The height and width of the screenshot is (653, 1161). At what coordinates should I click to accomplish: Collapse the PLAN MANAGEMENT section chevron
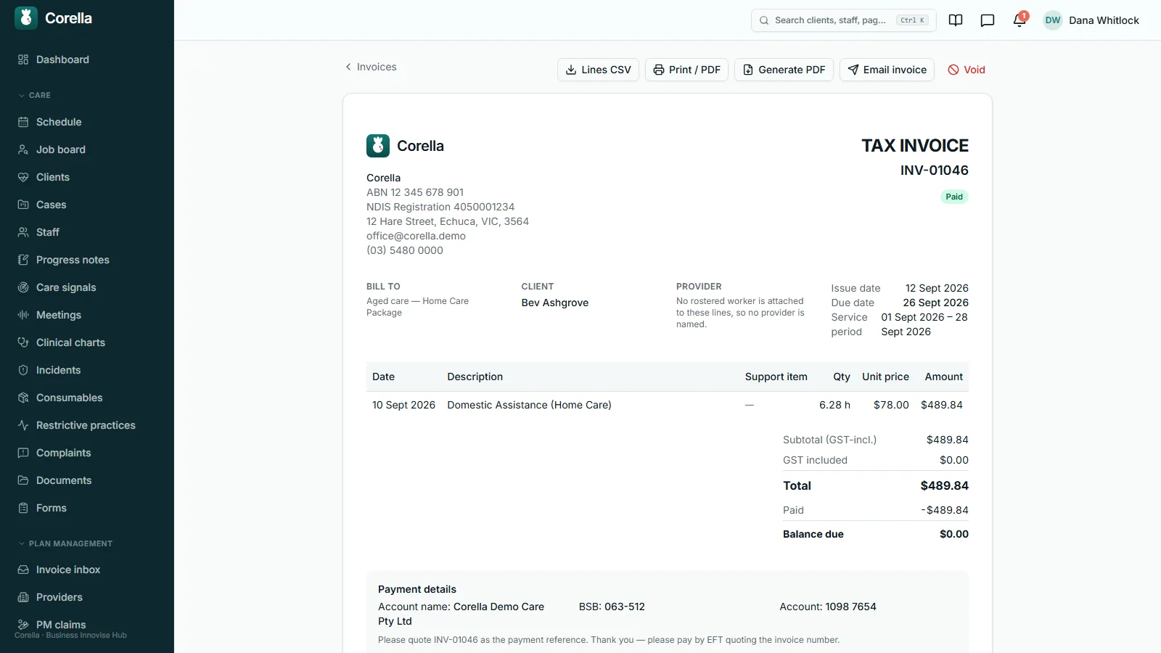[x=22, y=543]
